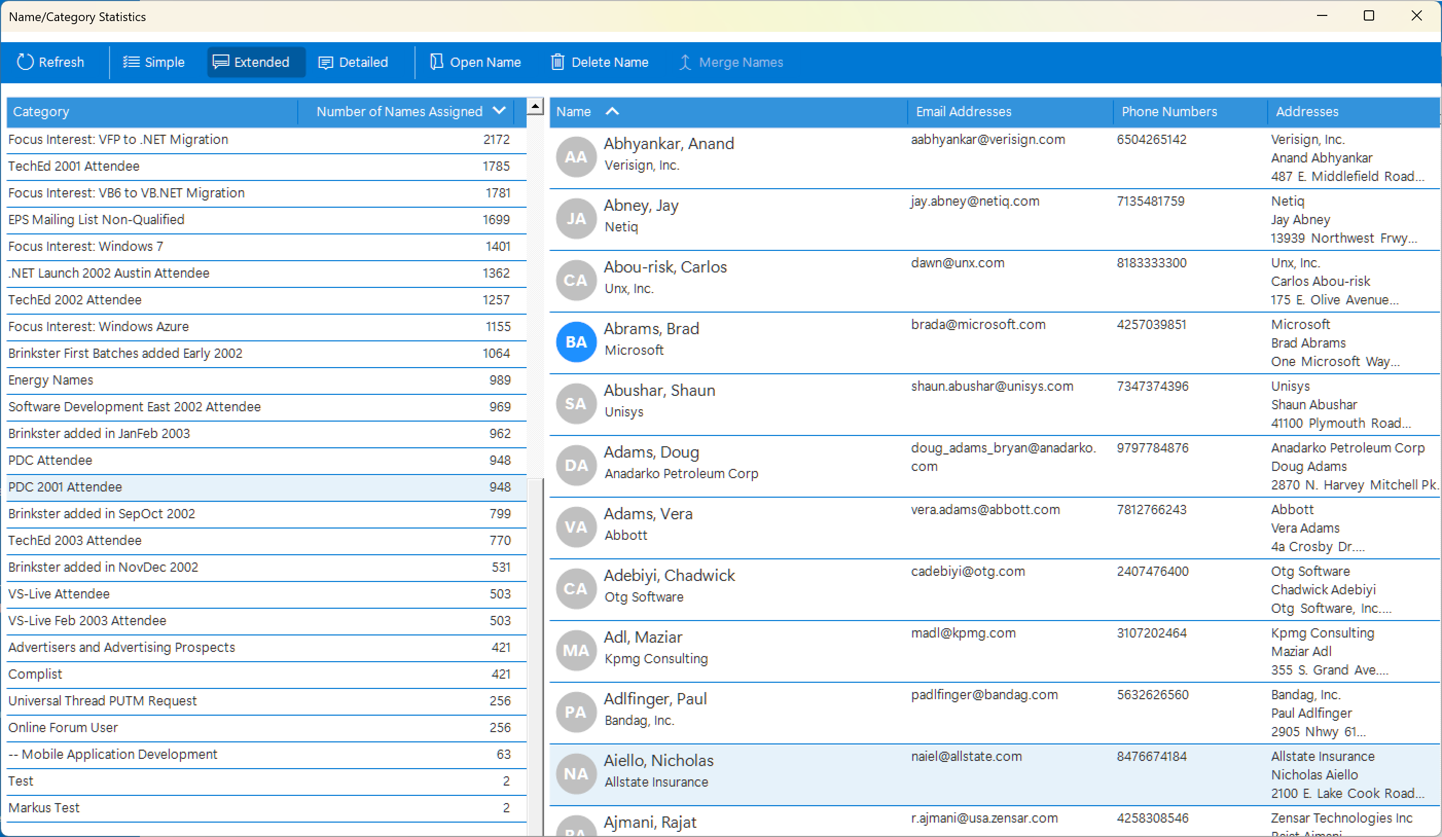
Task: Click the Email Addresses column header
Action: coord(1011,112)
